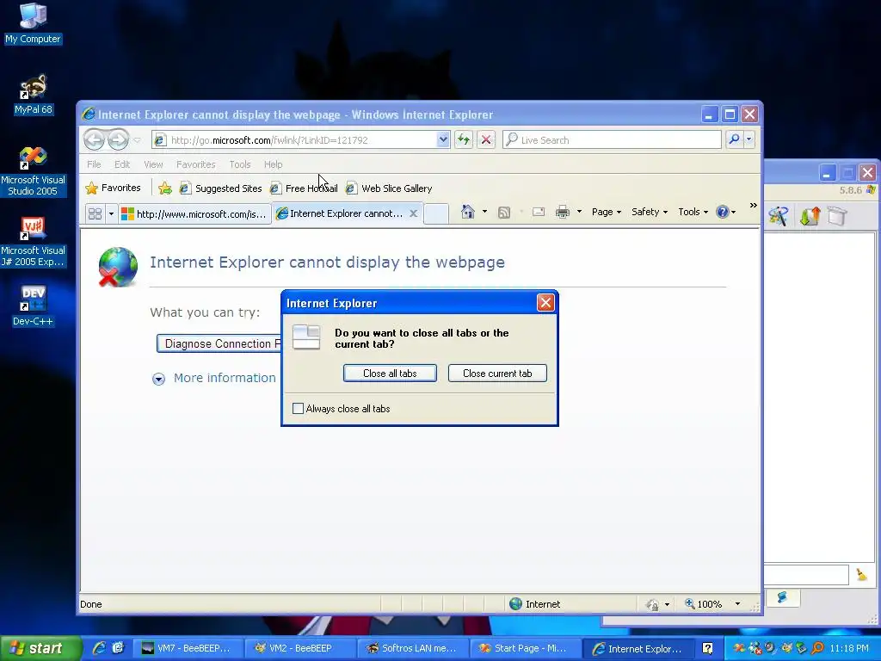Click the trash bin icon in background window

point(837,216)
